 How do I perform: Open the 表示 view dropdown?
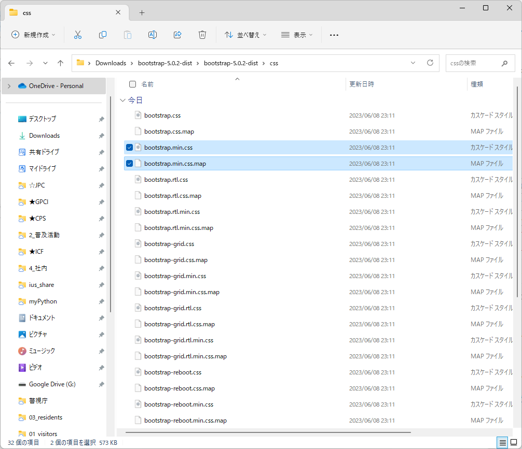pyautogui.click(x=297, y=35)
